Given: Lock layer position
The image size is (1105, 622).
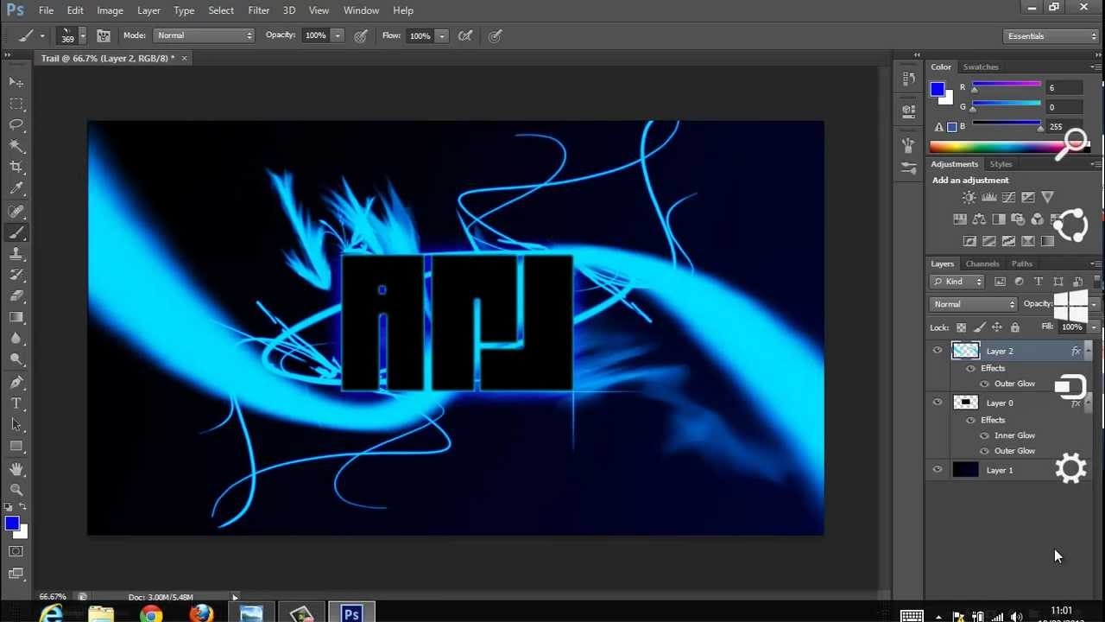Looking at the screenshot, I should (997, 327).
